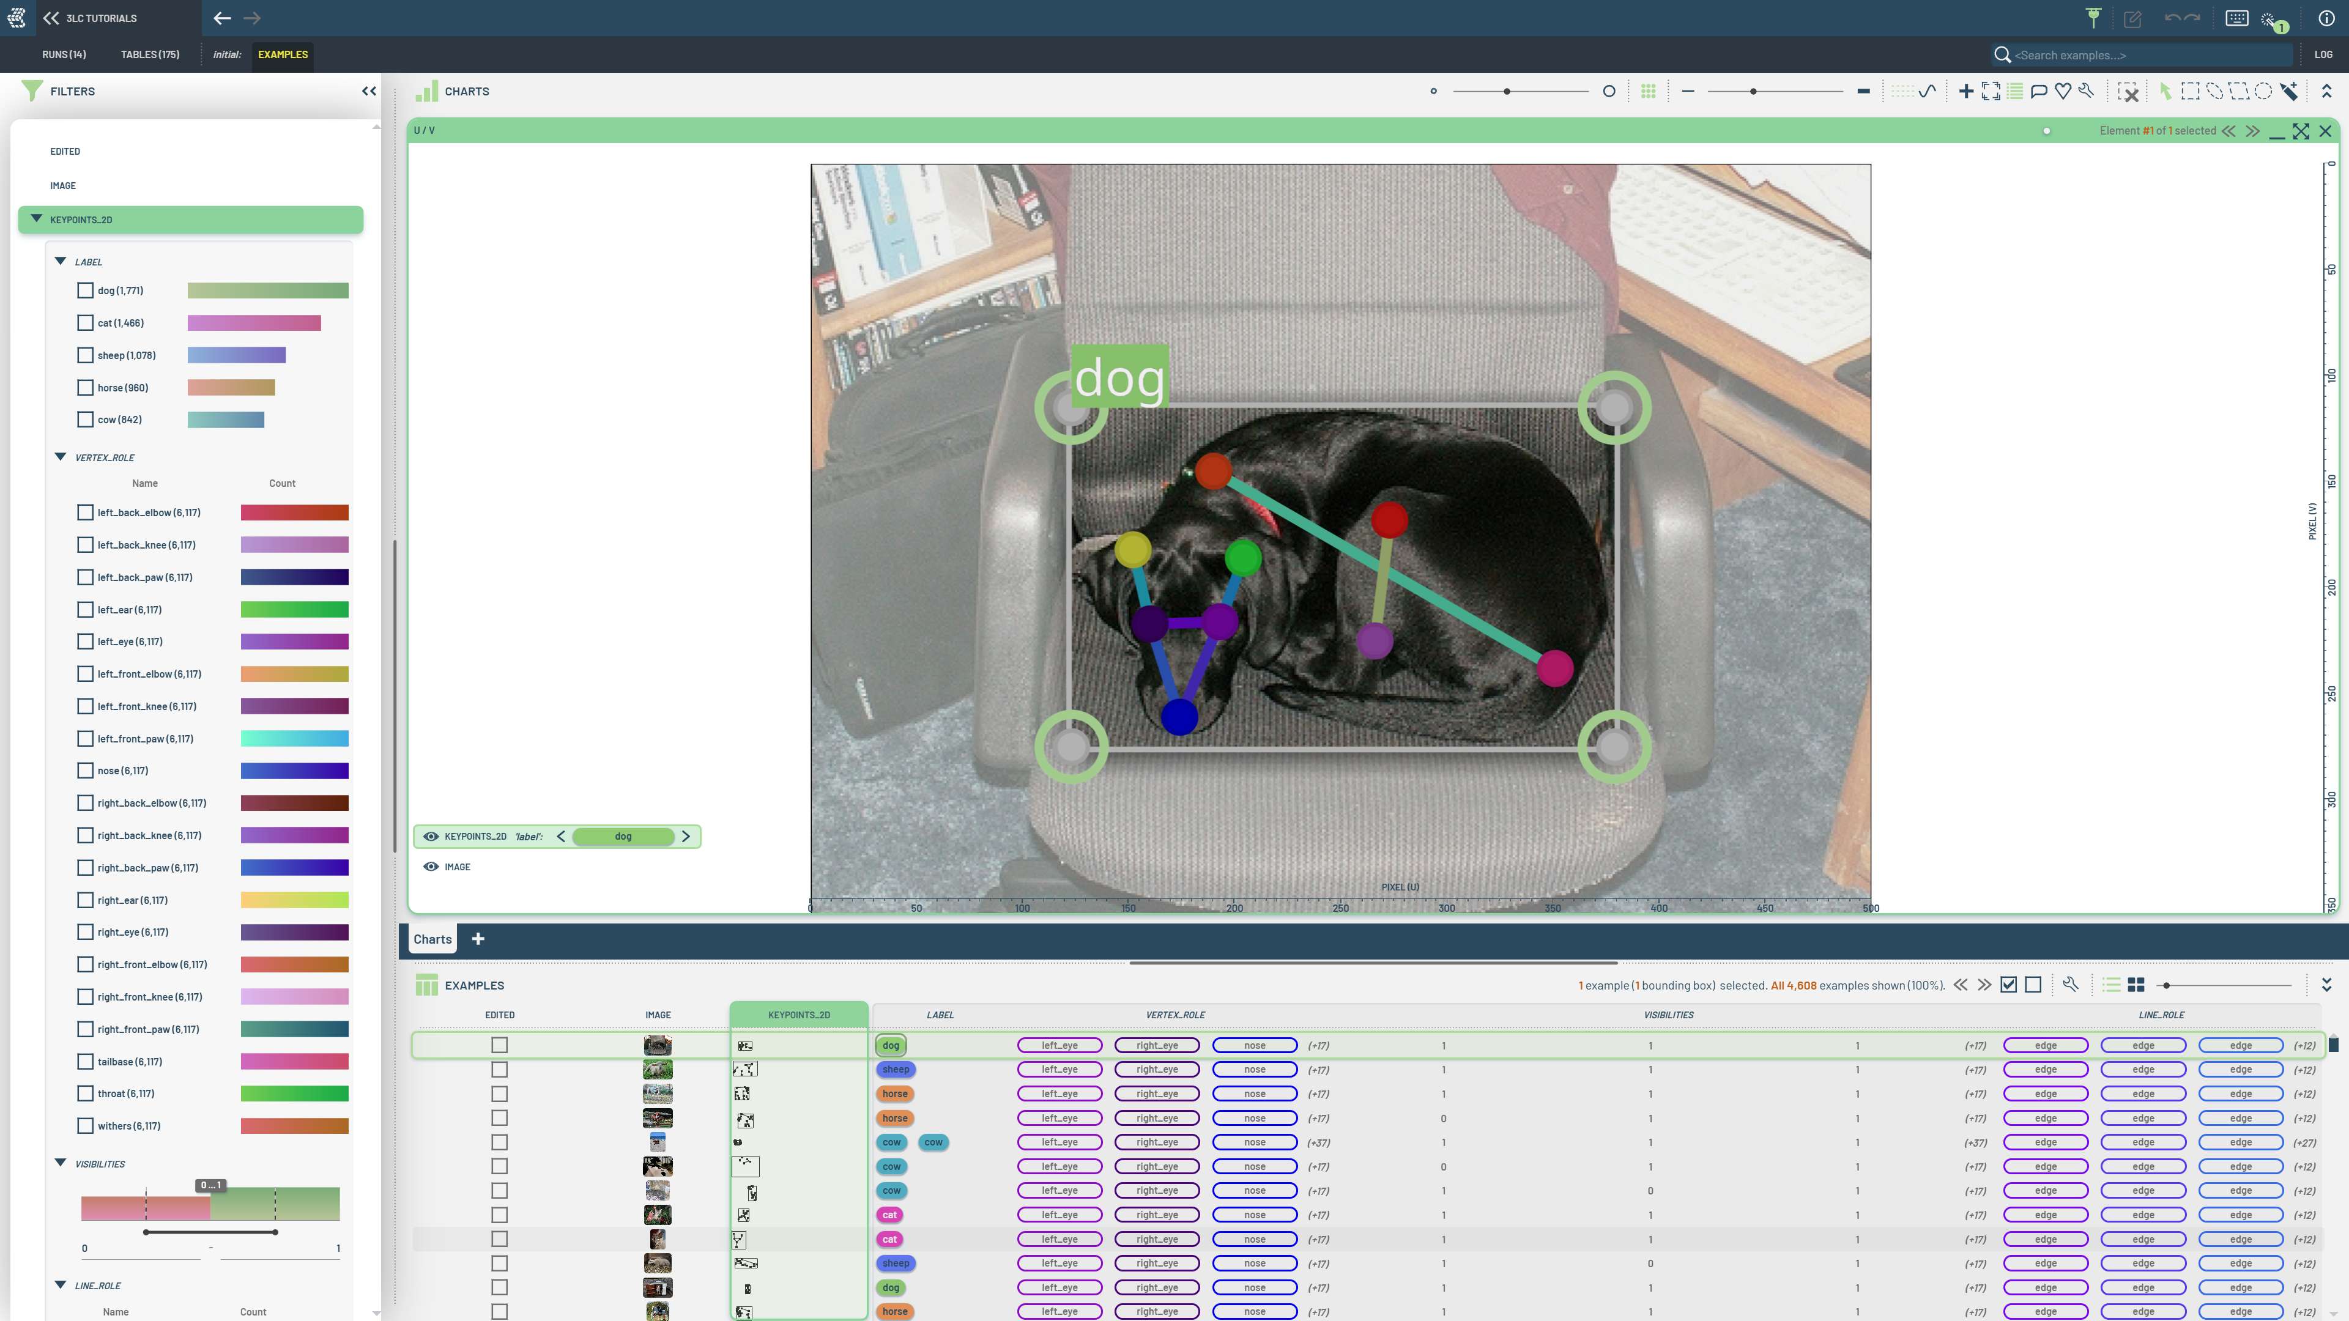The width and height of the screenshot is (2349, 1321).
Task: Collapse the Filters panel with double chevron
Action: [368, 91]
